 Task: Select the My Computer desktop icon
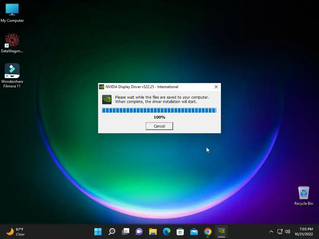(x=12, y=13)
